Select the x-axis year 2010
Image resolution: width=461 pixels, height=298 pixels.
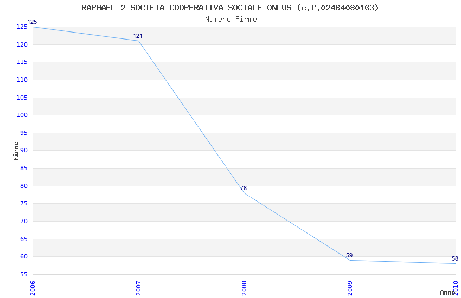coord(456,288)
